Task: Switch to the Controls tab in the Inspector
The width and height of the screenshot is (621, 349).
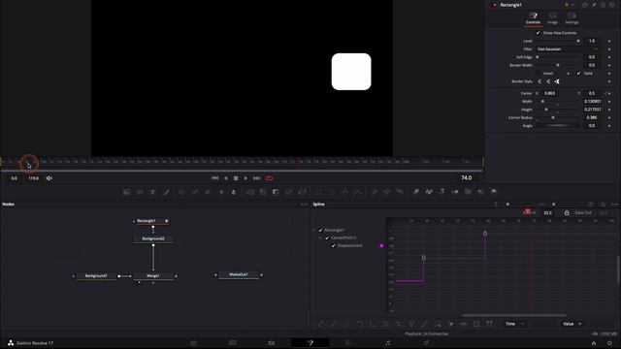Action: 533,18
